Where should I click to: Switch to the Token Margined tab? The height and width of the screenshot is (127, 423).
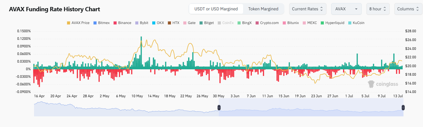pyautogui.click(x=263, y=9)
